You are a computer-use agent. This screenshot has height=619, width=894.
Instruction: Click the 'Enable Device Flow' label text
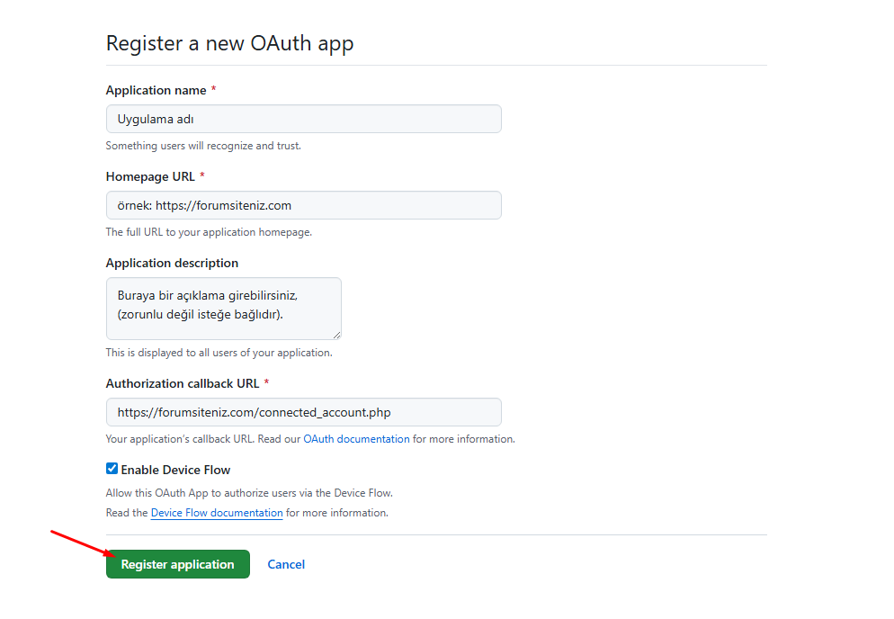[175, 470]
